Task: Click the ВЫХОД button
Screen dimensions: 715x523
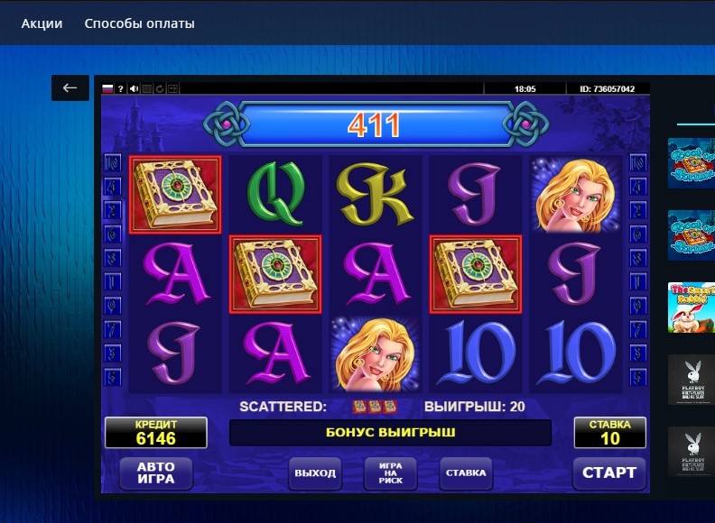Action: tap(315, 473)
